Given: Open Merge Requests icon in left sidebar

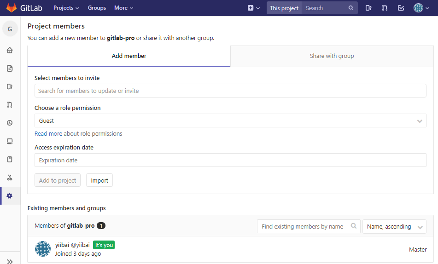Looking at the screenshot, I should click(x=10, y=105).
